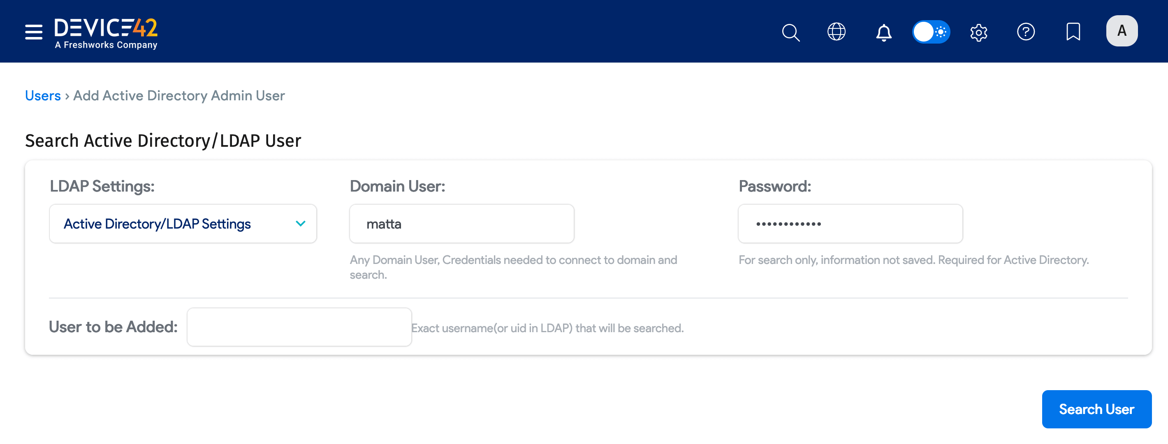Screen dimensions: 1168x444
Task: Toggle the dark mode switch
Action: [x=931, y=32]
